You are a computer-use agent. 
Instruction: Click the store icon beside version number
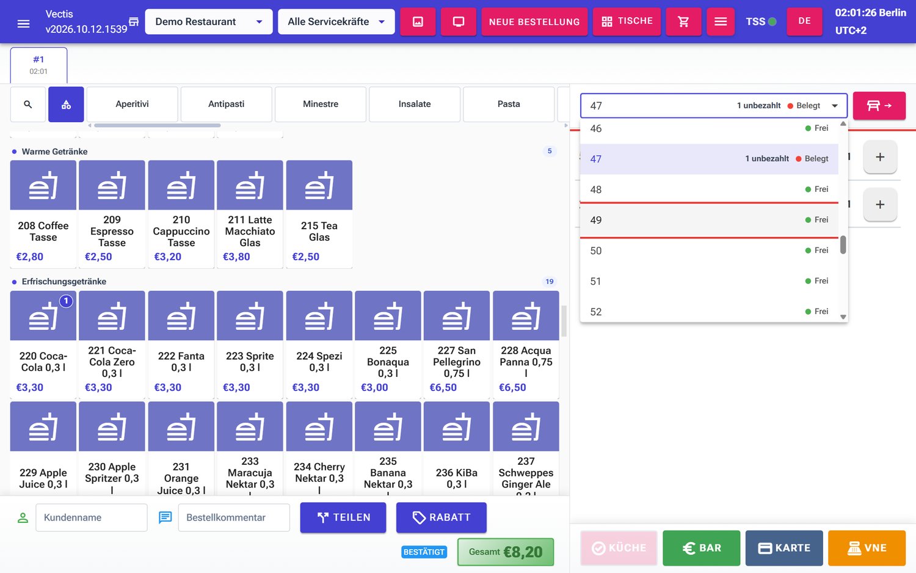[134, 22]
